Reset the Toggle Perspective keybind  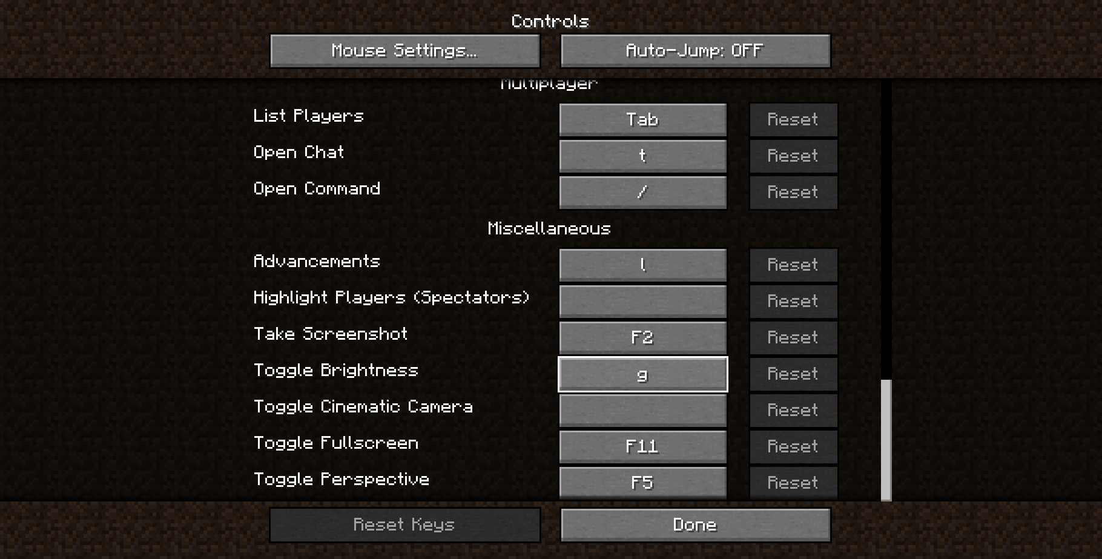click(x=793, y=483)
